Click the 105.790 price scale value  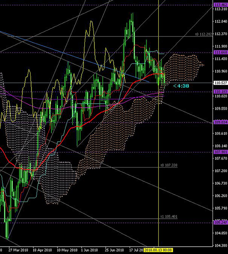coord(221,208)
